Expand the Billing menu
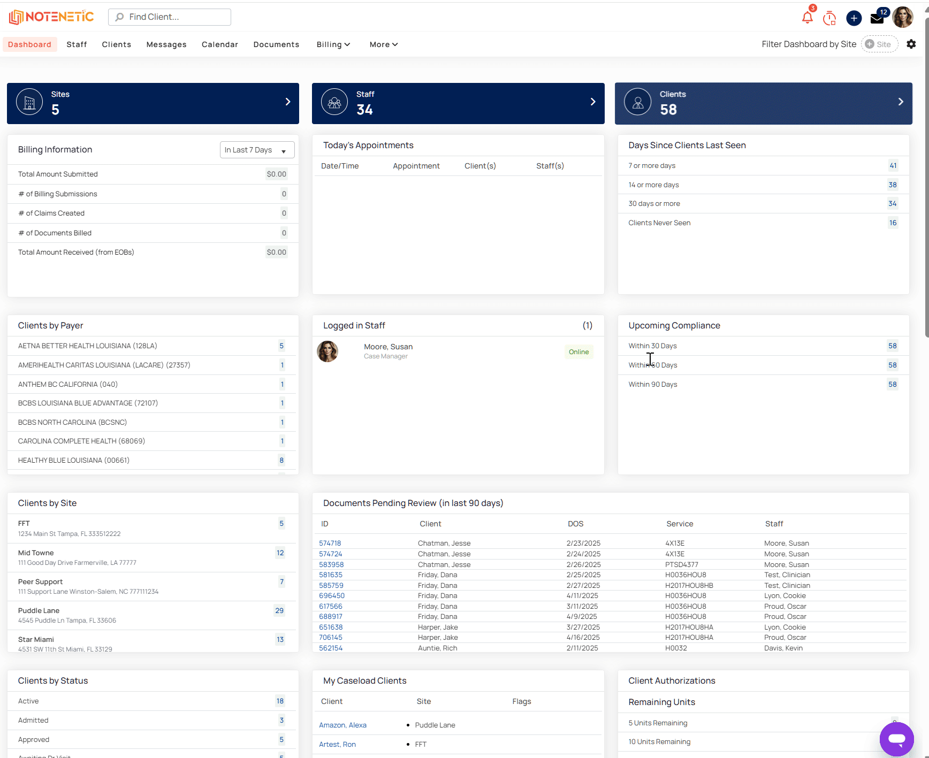 click(333, 44)
